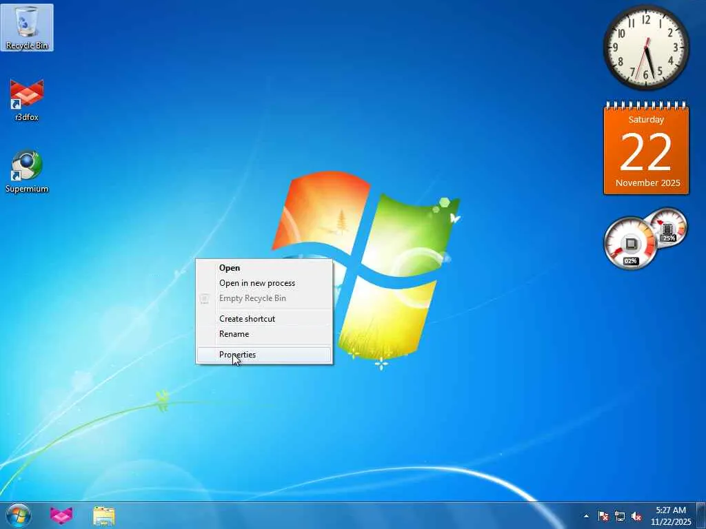The width and height of the screenshot is (706, 529).
Task: Click the calendar gadget showing 22
Action: [646, 149]
